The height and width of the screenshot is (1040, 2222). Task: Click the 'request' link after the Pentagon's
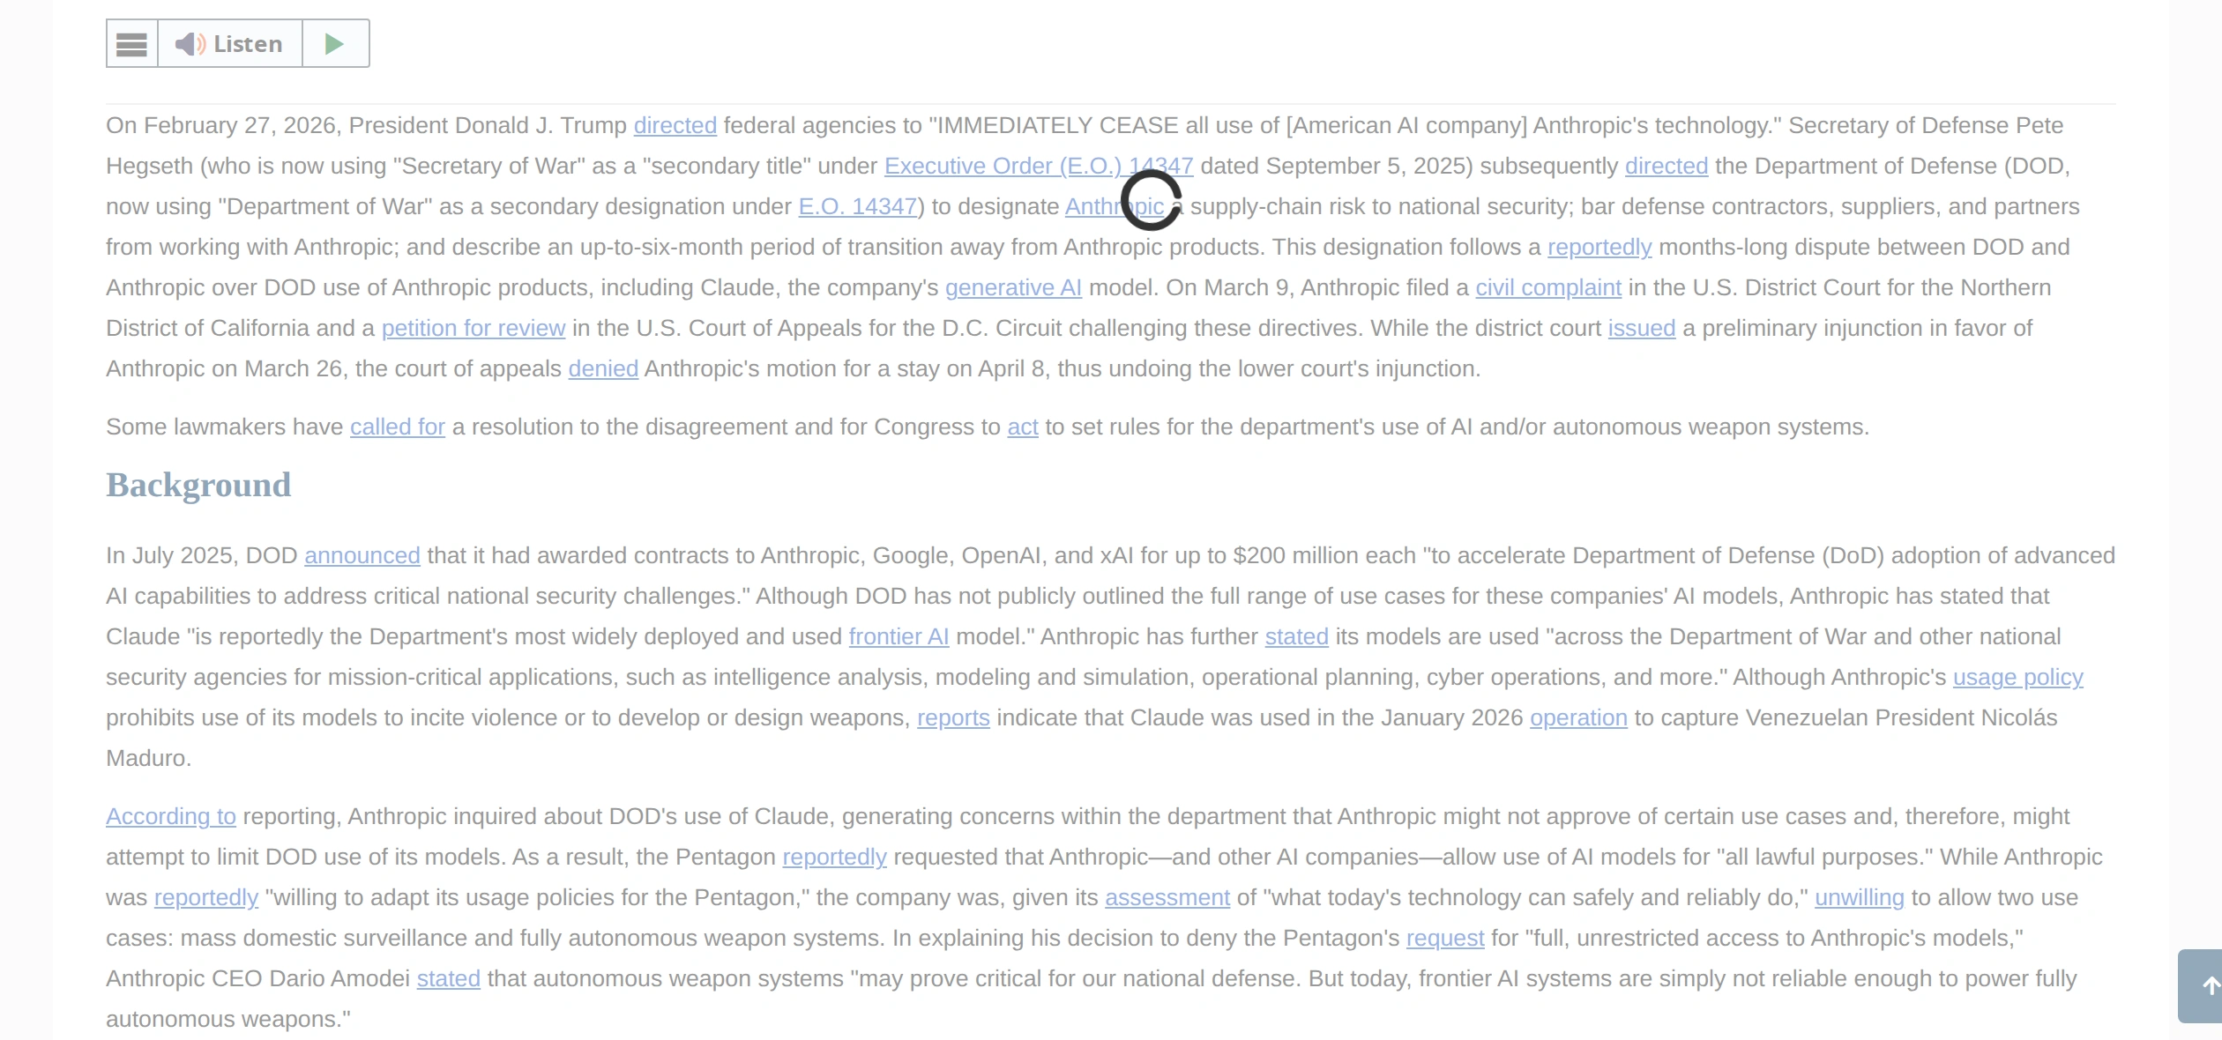click(1445, 938)
